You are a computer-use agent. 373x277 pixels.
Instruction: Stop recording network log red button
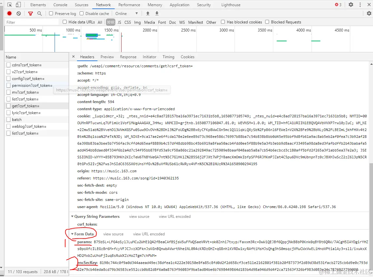[9, 14]
